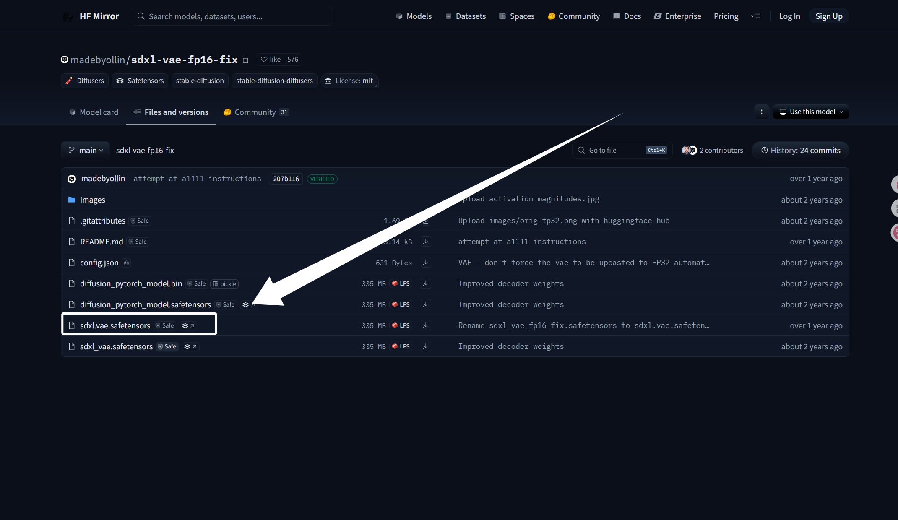Click LFS badge on sdxl_vae.safetensors row

click(401, 346)
